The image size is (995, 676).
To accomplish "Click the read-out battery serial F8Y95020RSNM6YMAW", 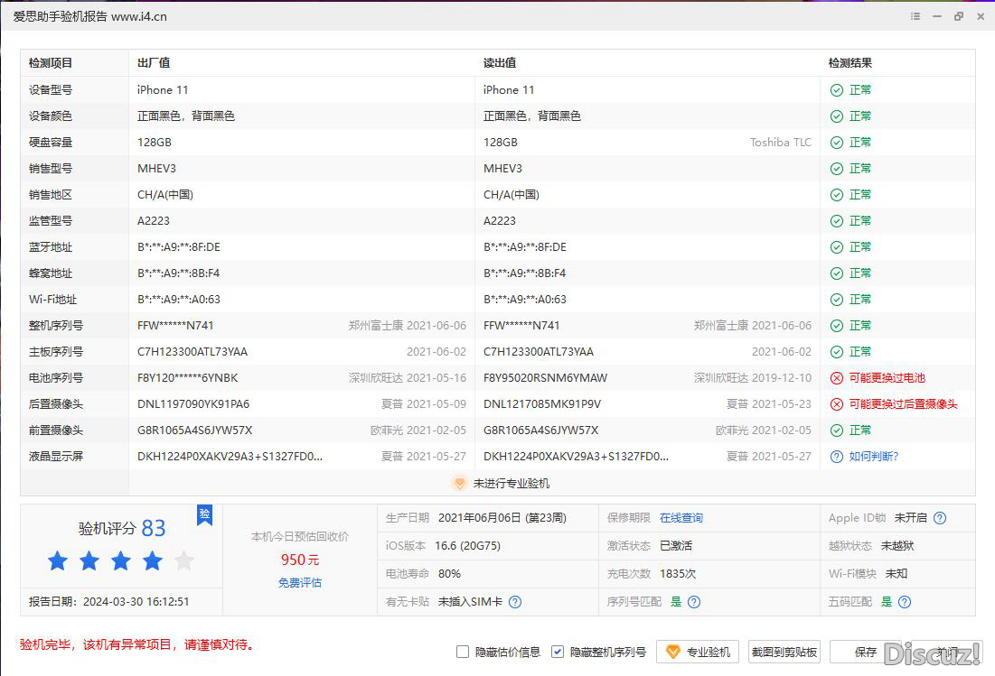I will click(545, 378).
